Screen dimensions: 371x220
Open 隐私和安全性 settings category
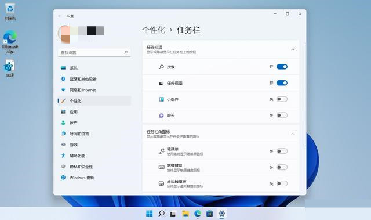pyautogui.click(x=94, y=167)
